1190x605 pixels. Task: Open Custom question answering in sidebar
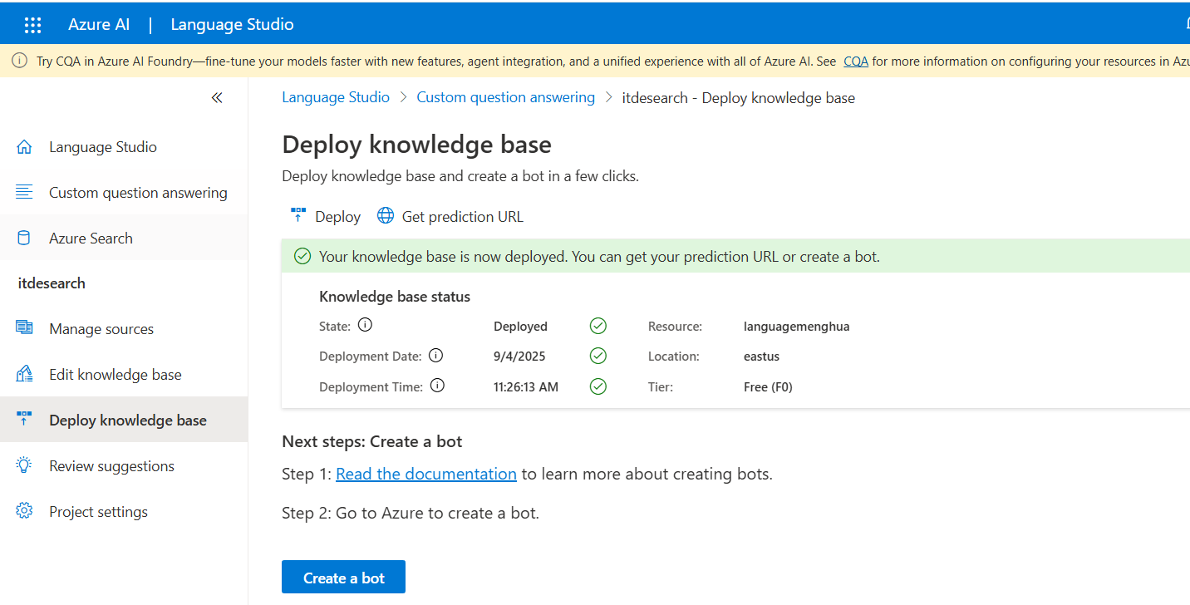click(x=138, y=193)
